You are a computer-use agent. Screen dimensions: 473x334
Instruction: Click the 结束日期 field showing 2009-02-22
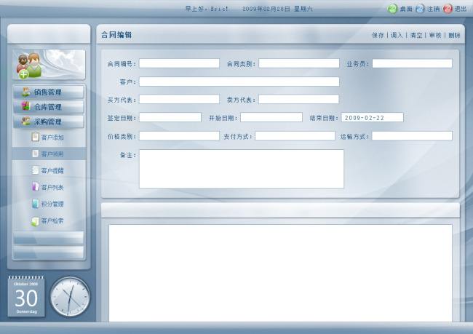coord(372,117)
